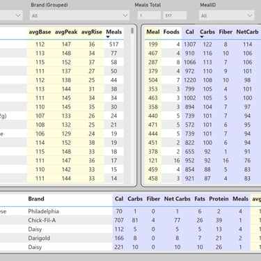Select the Darigold brand row

[x=130, y=238]
